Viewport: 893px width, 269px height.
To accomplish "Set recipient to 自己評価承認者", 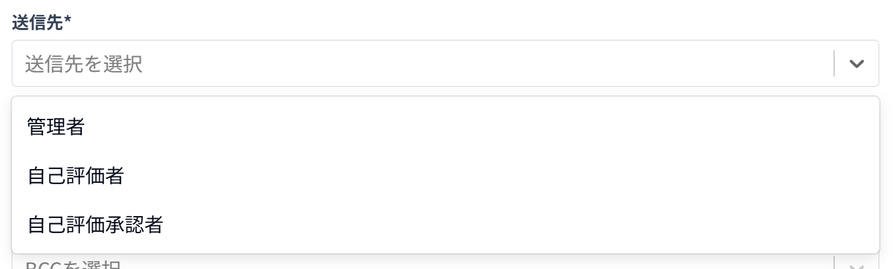I will [x=96, y=225].
